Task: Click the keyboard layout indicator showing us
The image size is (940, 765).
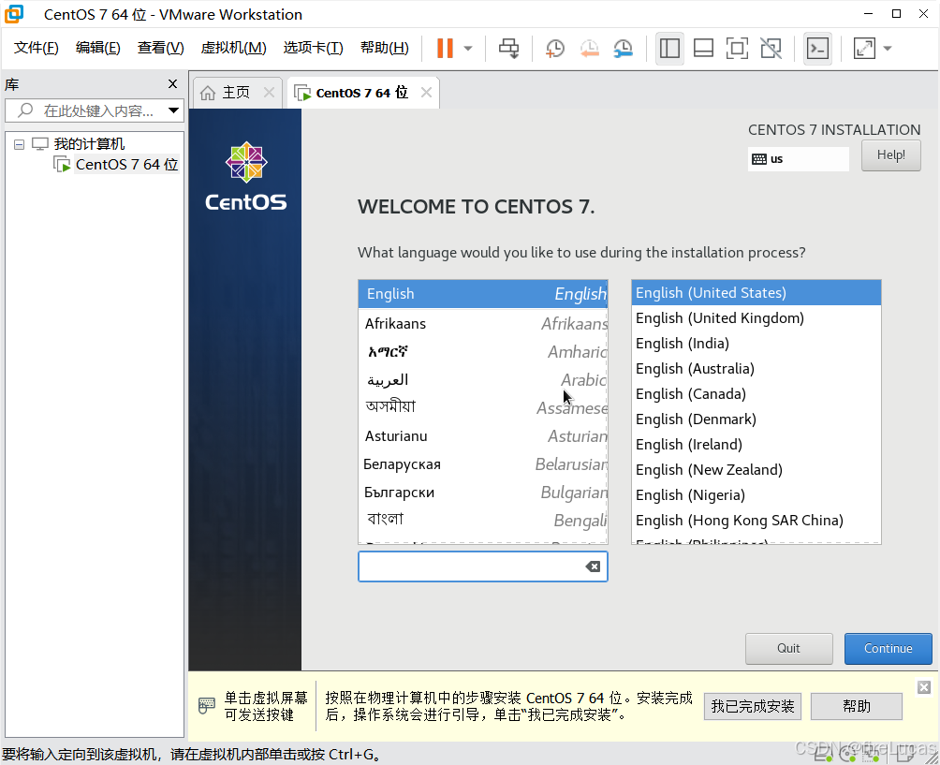Action: 798,159
